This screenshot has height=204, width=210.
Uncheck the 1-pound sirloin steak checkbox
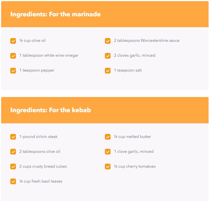tap(13, 137)
